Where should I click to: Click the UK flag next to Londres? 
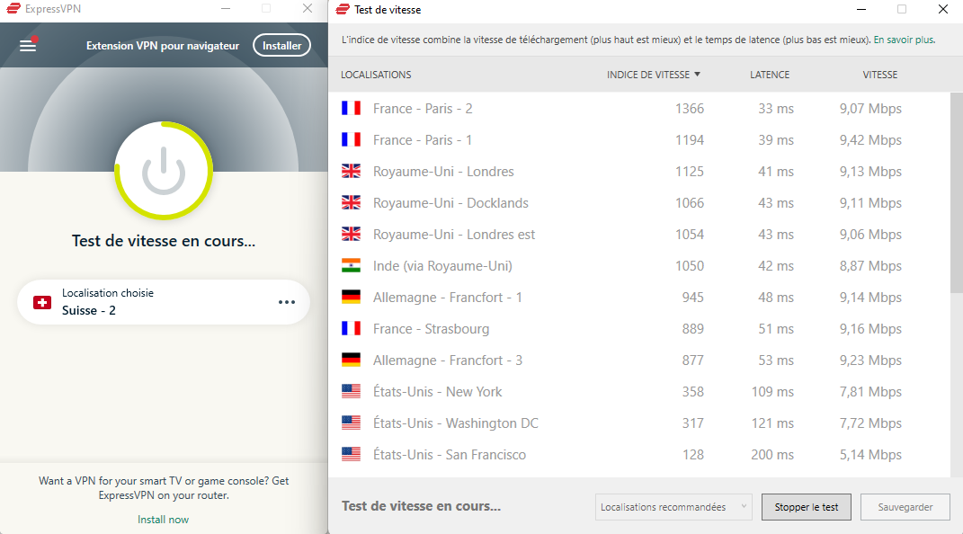click(x=352, y=171)
